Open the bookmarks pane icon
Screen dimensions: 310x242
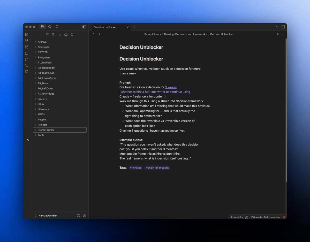57,27
